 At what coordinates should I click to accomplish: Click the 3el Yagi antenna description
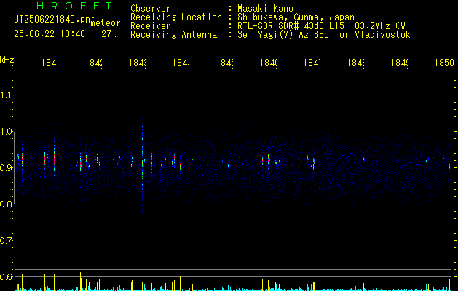point(324,35)
